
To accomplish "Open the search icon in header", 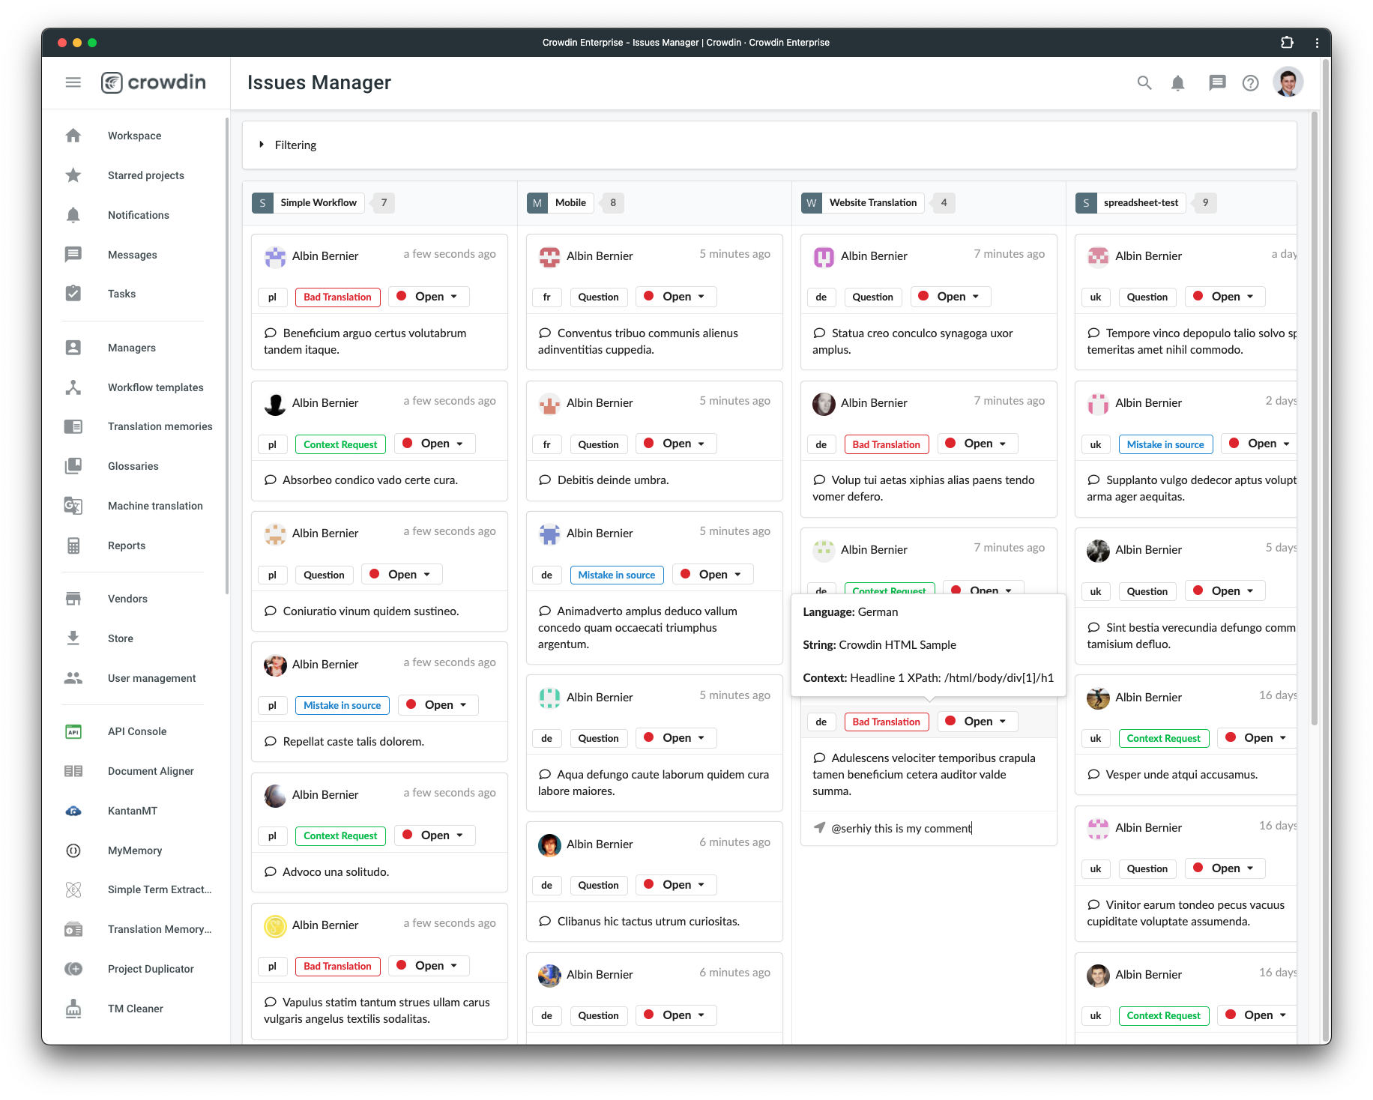I will (1144, 82).
